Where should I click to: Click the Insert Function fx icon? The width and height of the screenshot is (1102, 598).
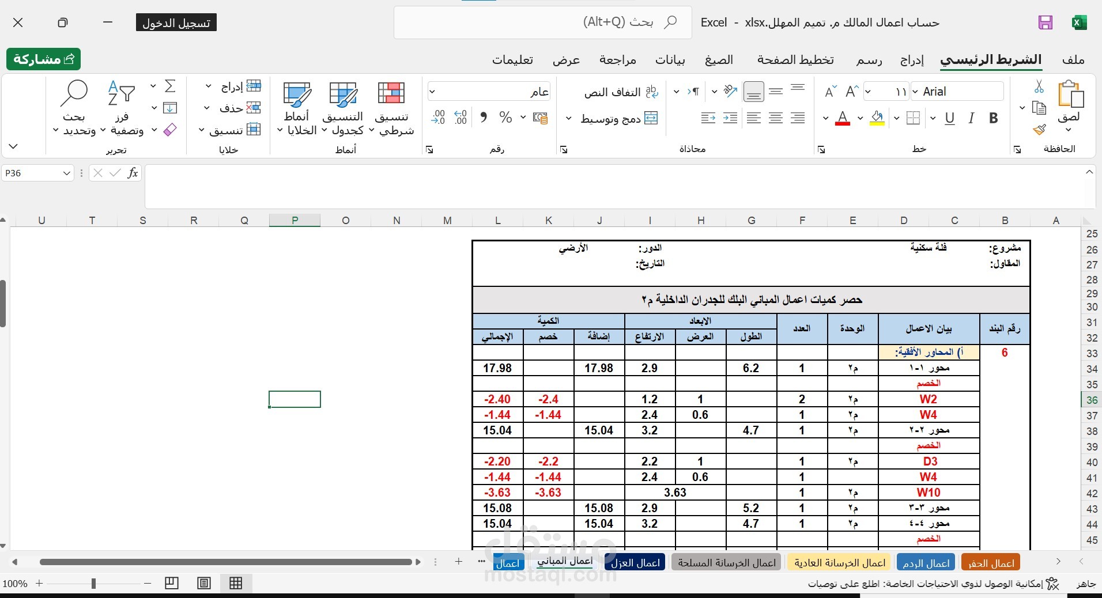click(133, 173)
